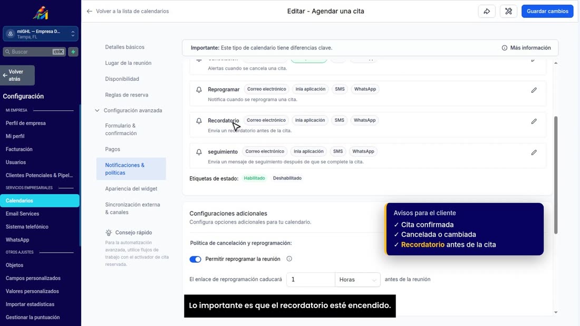Edit the seguimiento notification with pencil icon
The image size is (580, 326).
pos(534,152)
